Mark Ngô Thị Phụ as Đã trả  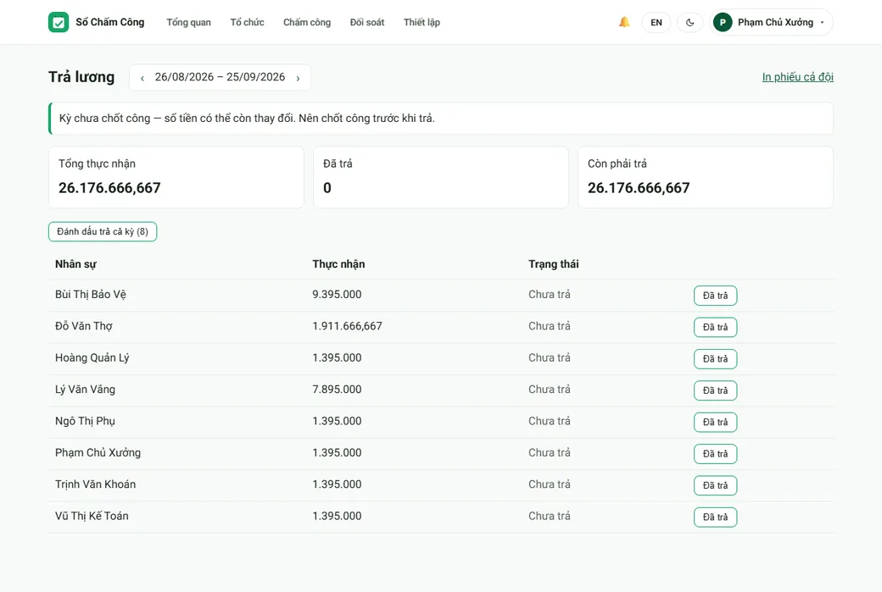click(x=715, y=422)
